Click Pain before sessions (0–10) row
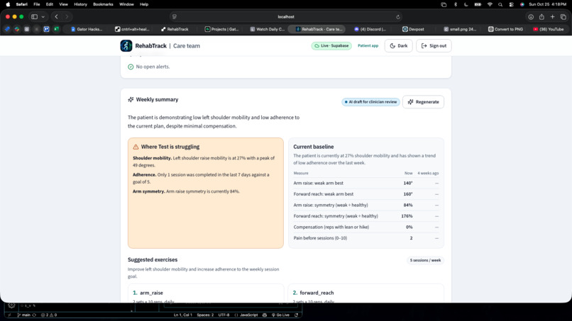This screenshot has height=321, width=572. 366,238
